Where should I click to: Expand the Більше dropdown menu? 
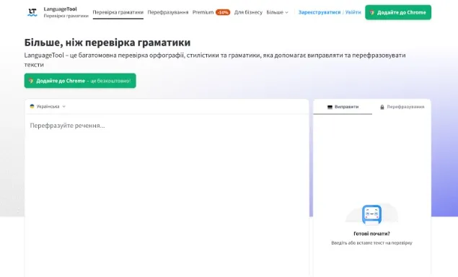(x=277, y=12)
